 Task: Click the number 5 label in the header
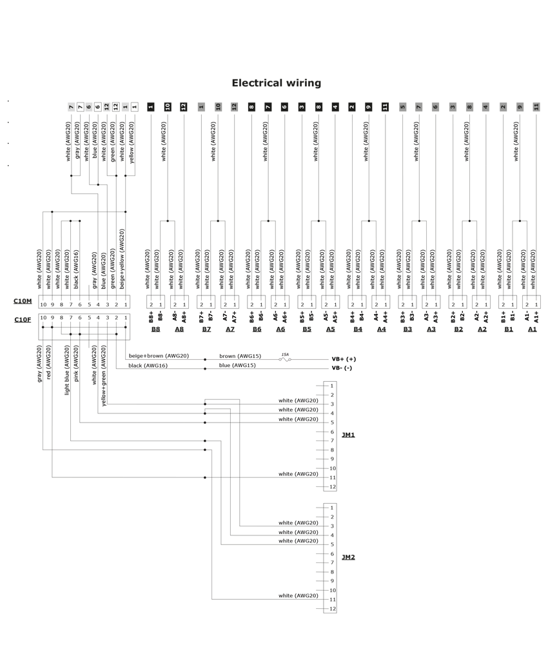(402, 106)
